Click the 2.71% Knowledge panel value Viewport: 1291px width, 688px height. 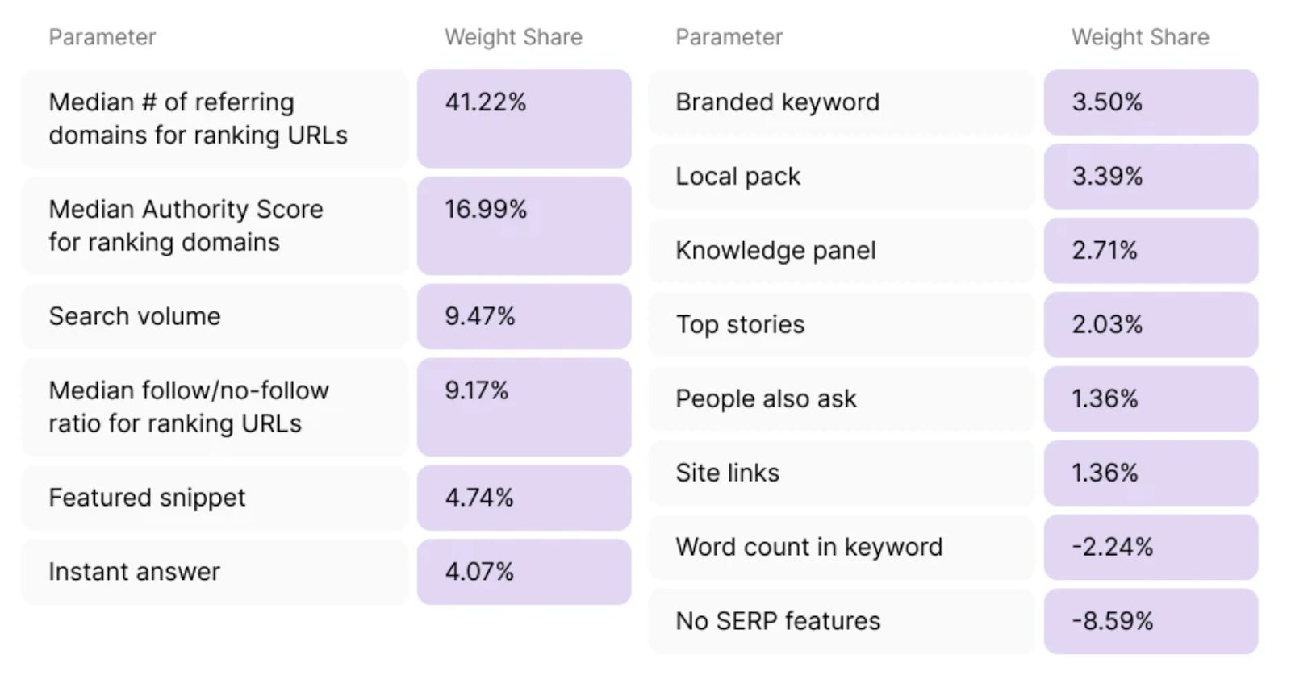(1151, 251)
